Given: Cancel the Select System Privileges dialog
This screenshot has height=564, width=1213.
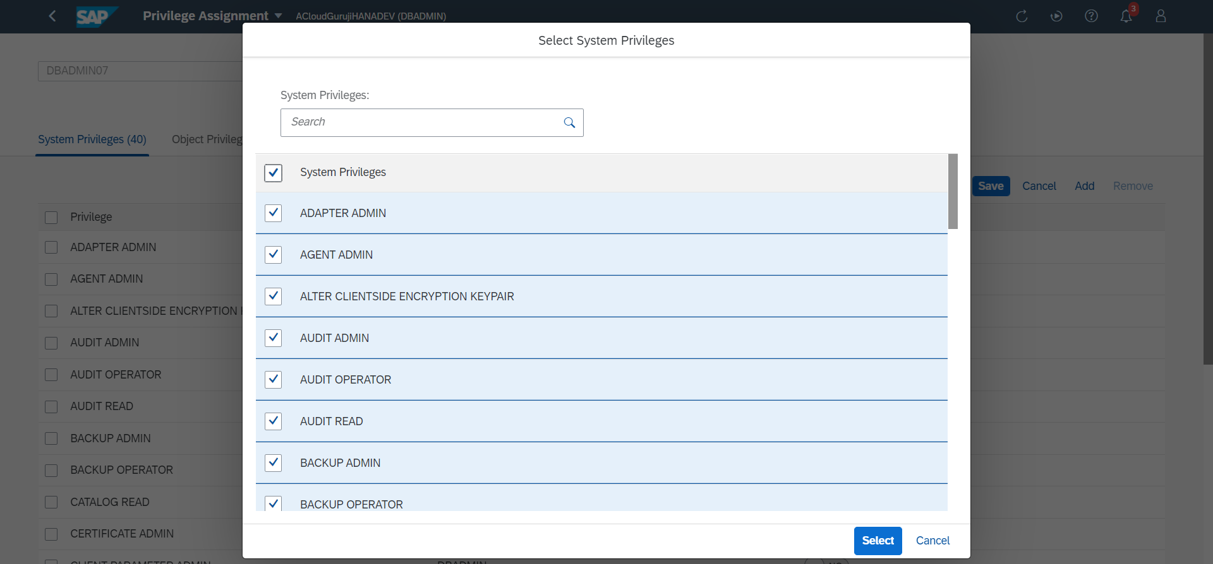Looking at the screenshot, I should point(932,541).
